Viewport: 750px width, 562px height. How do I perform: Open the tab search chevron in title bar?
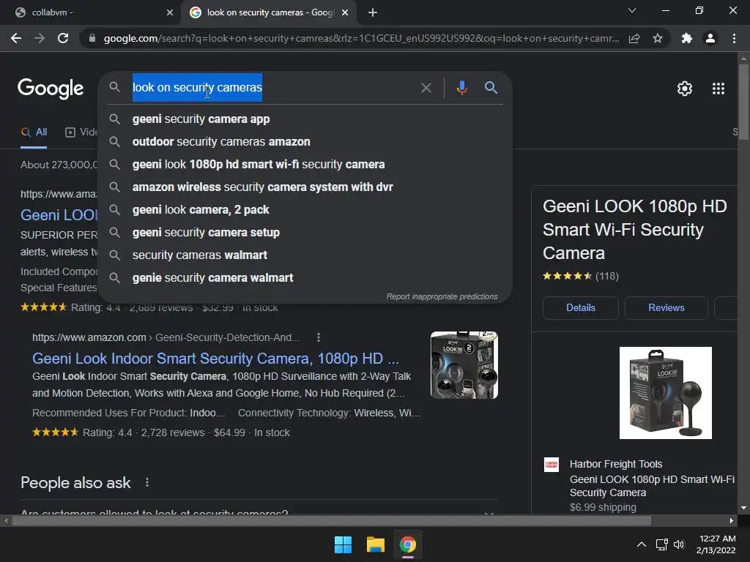point(632,10)
